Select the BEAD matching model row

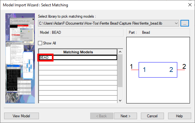78,57
